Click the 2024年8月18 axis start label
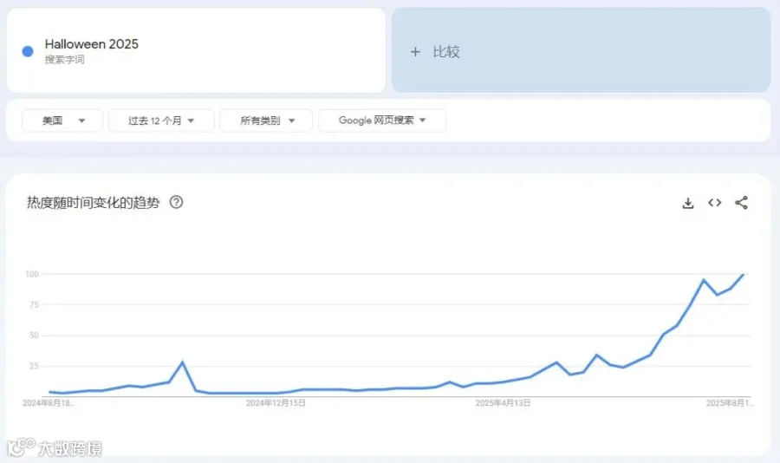This screenshot has width=780, height=463. [49, 403]
